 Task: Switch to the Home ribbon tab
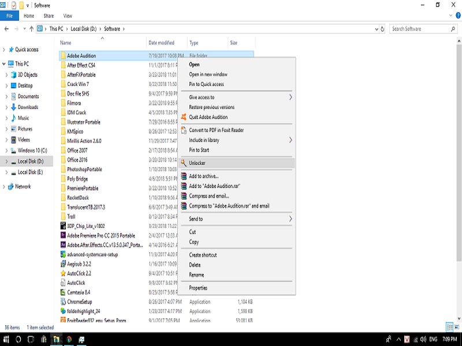click(x=29, y=16)
